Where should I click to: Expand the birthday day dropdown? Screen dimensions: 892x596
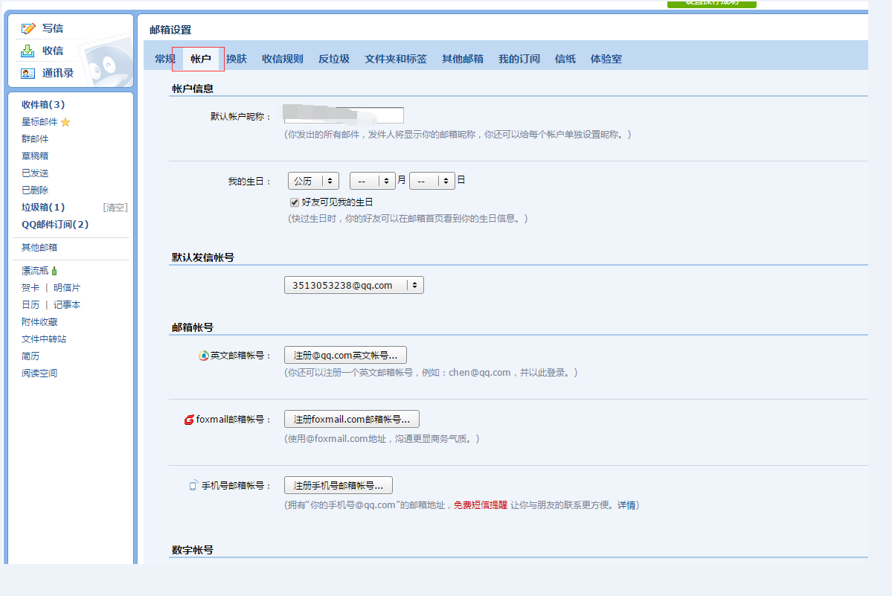[x=431, y=181]
